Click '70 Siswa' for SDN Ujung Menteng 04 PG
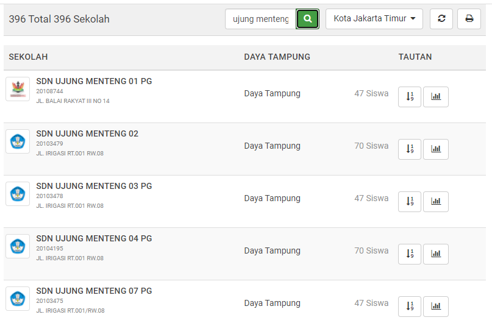The height and width of the screenshot is (334, 492). [x=371, y=250]
